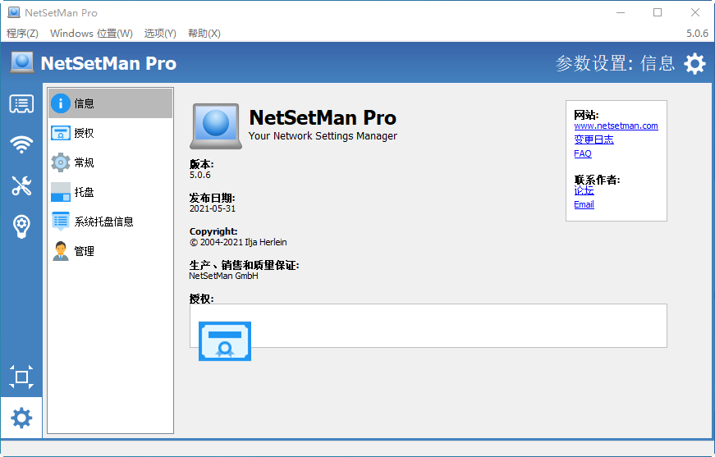
Task: Click Your Network Settings Manager tagline
Action: (323, 135)
